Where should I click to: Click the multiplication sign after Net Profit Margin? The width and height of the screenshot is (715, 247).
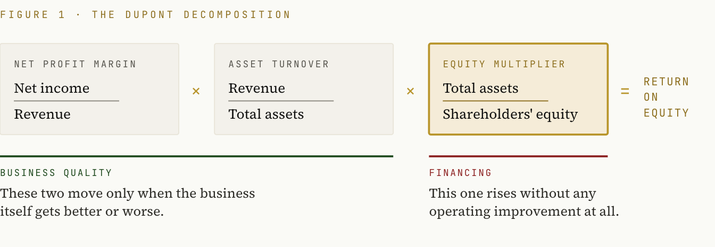point(196,91)
